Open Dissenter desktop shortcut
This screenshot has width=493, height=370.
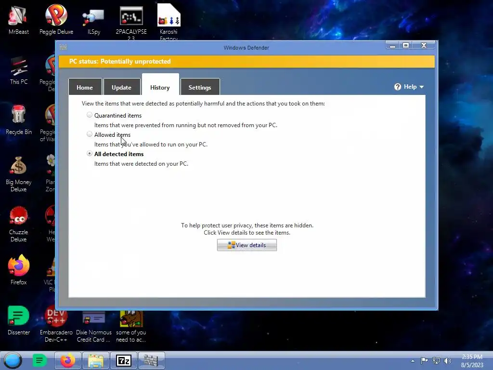click(x=19, y=320)
